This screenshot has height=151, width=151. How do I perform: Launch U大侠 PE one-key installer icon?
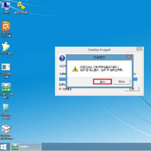click(x=6, y=91)
